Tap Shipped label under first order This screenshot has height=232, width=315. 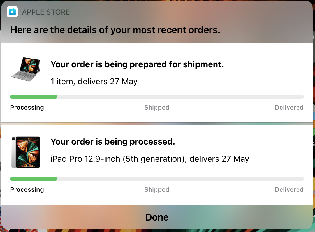tap(157, 108)
